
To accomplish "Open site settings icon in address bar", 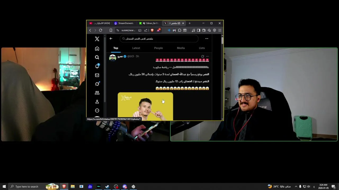I will click(118, 30).
